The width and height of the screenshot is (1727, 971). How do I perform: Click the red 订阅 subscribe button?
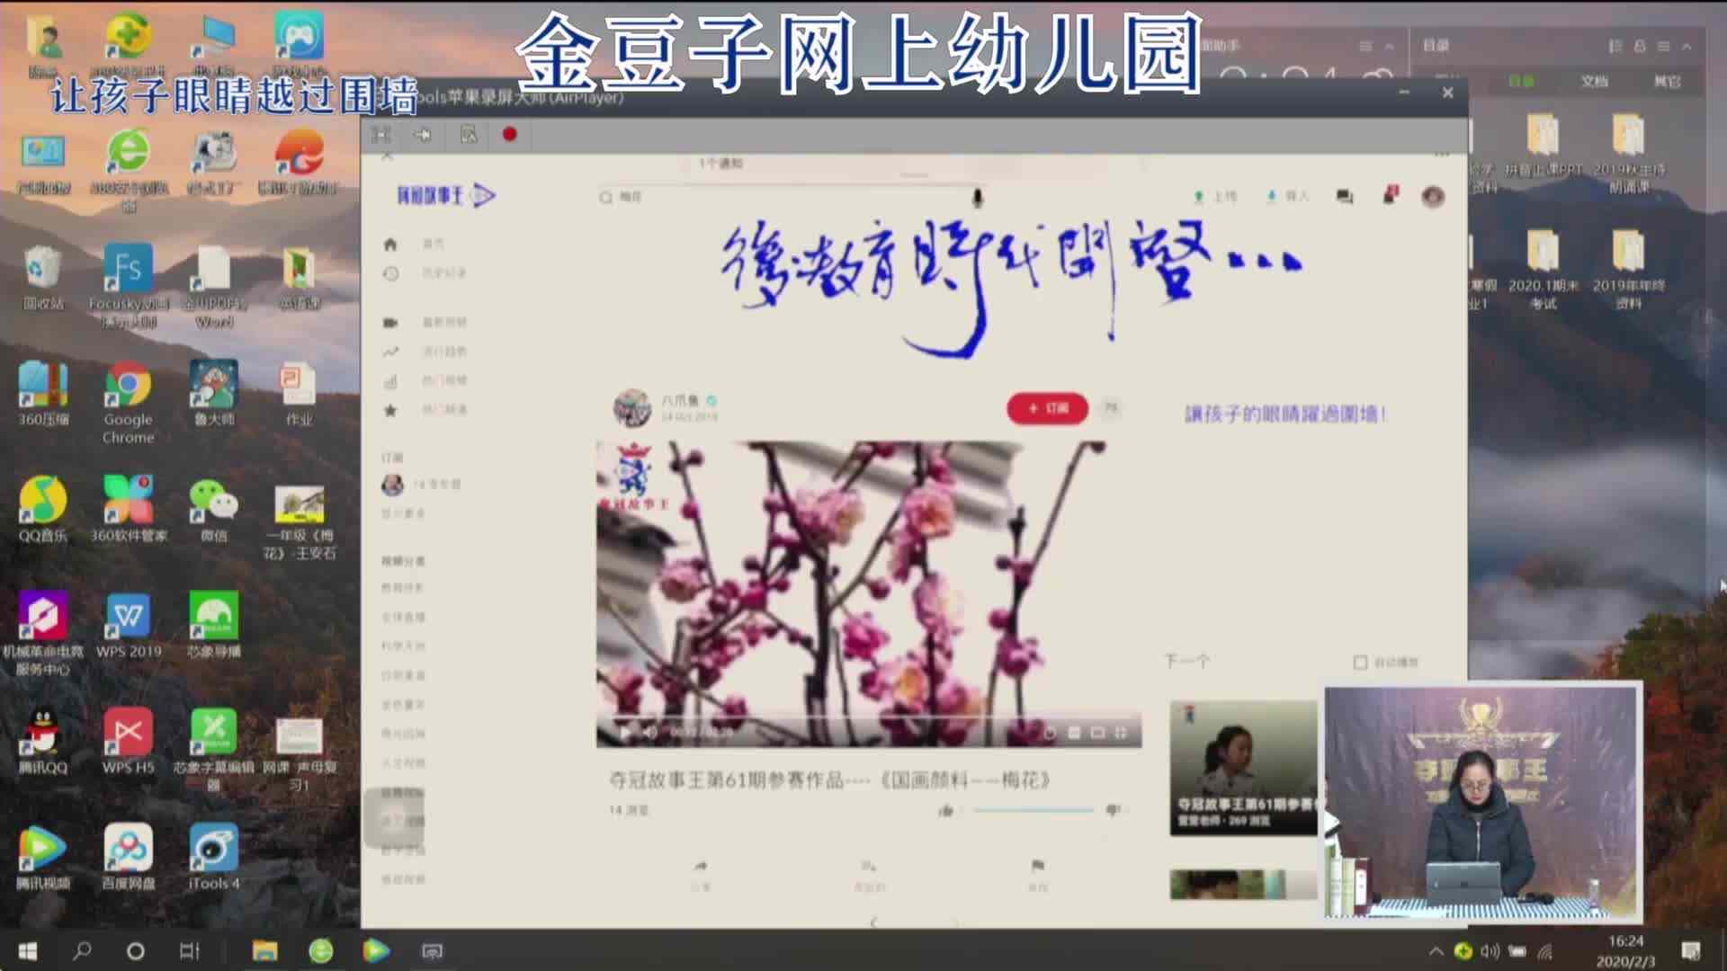pos(1046,409)
